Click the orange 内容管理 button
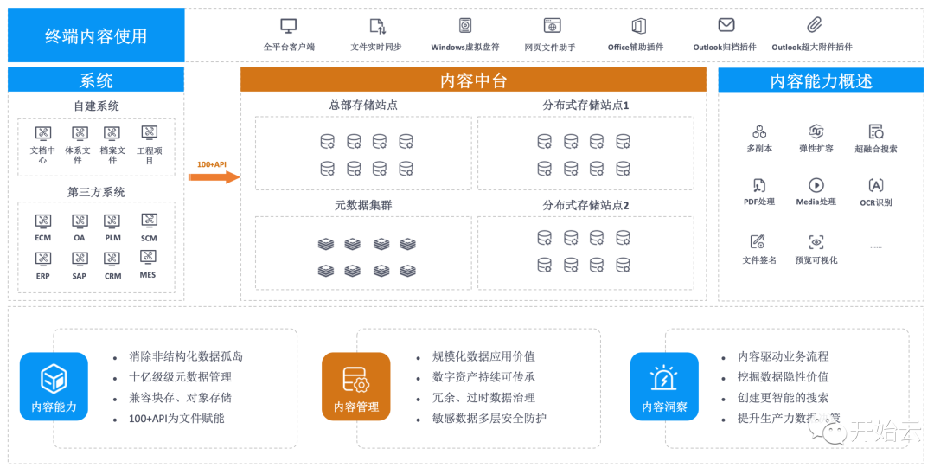 (355, 386)
